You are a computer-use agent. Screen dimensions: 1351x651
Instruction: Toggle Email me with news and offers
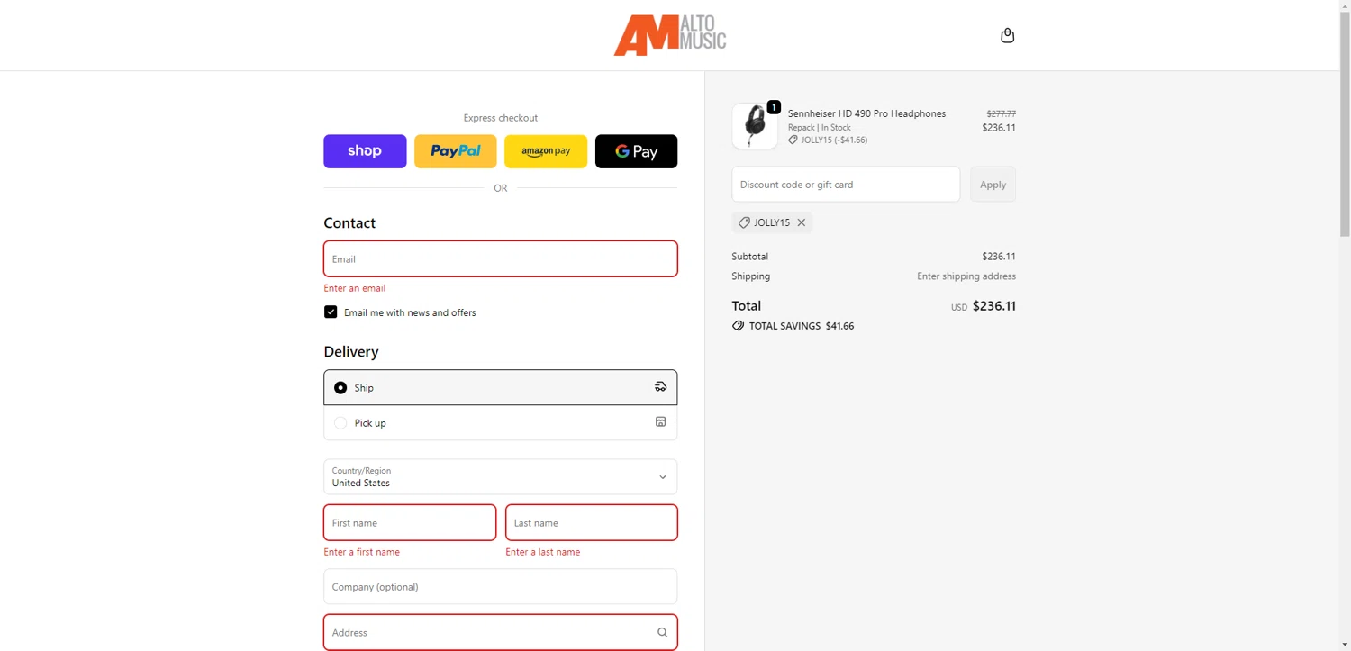click(331, 312)
